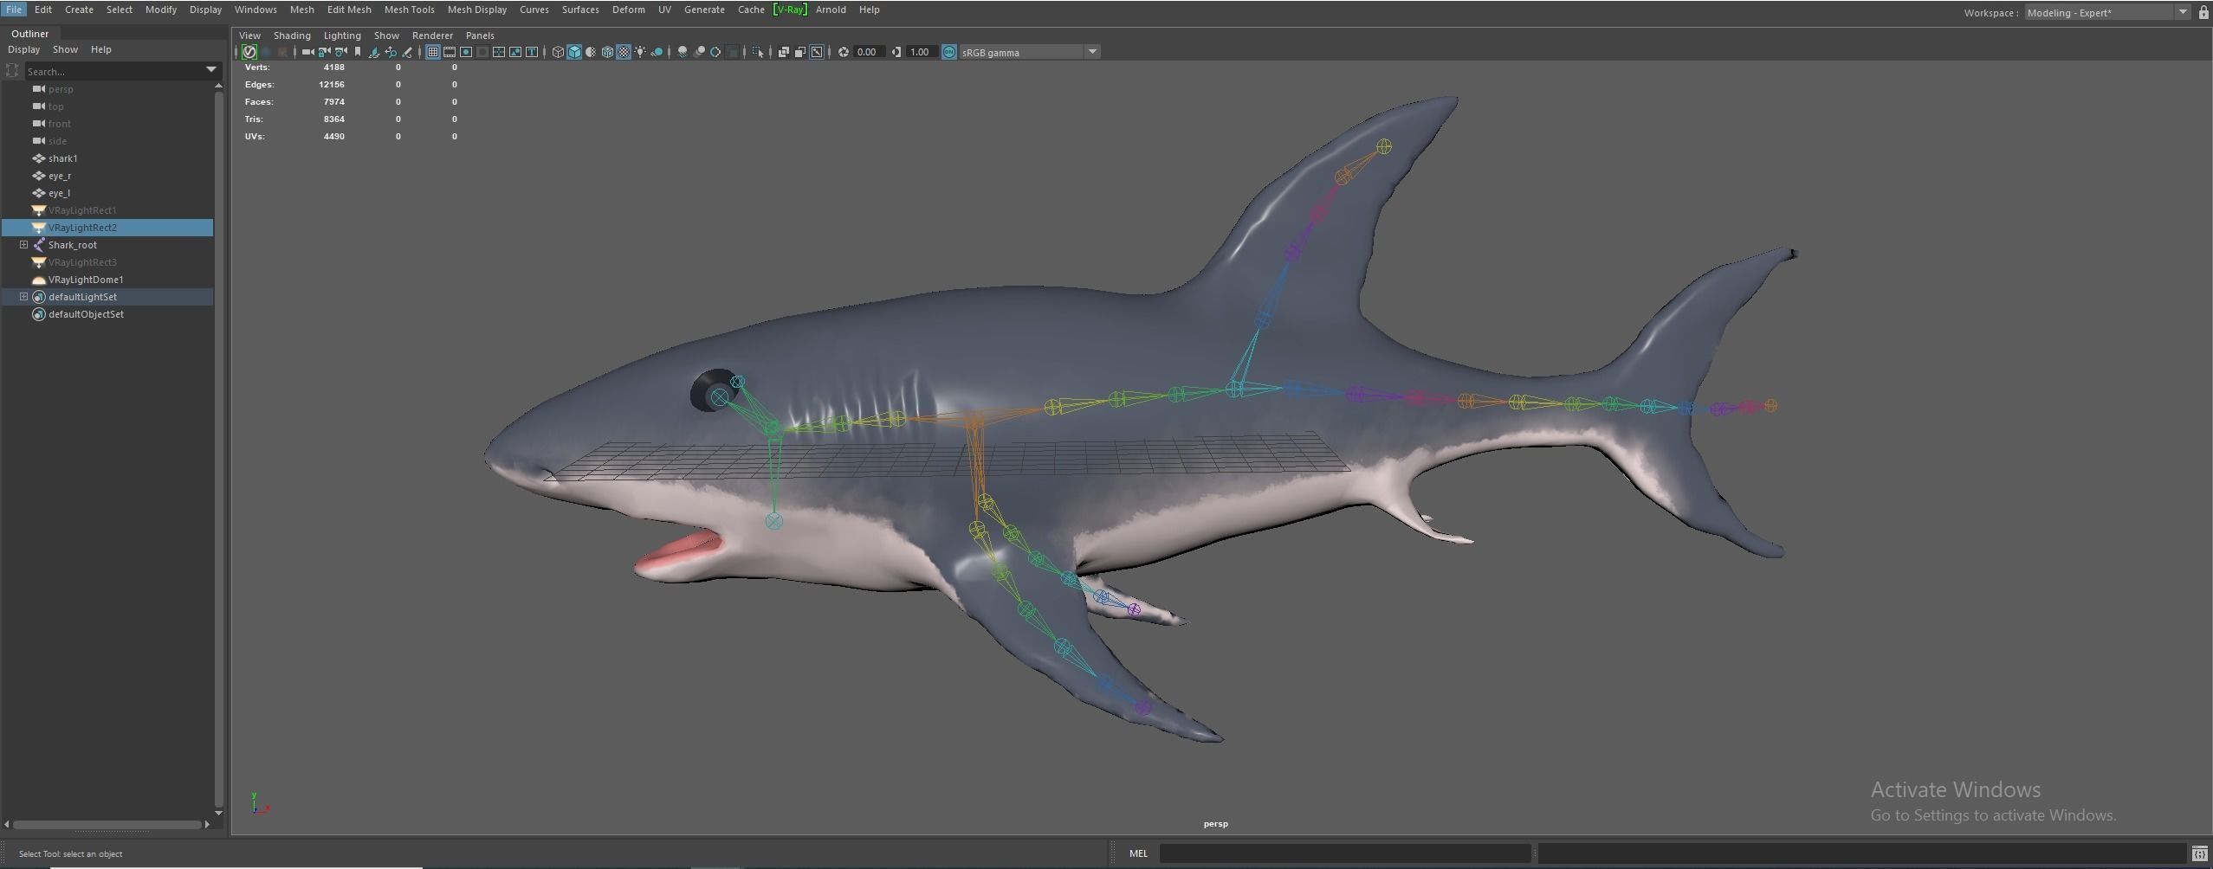
Task: Switch viewport to Wireframe shading icon
Action: pos(558,52)
